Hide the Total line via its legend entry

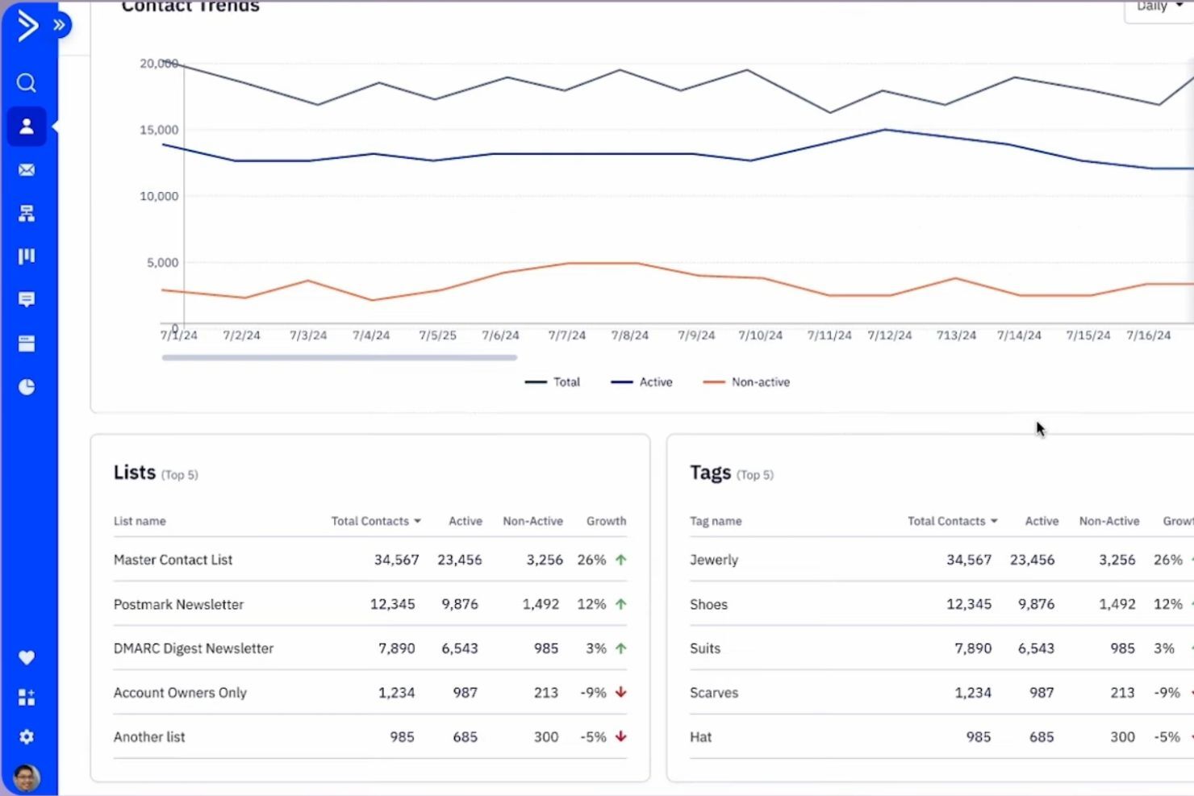click(553, 381)
